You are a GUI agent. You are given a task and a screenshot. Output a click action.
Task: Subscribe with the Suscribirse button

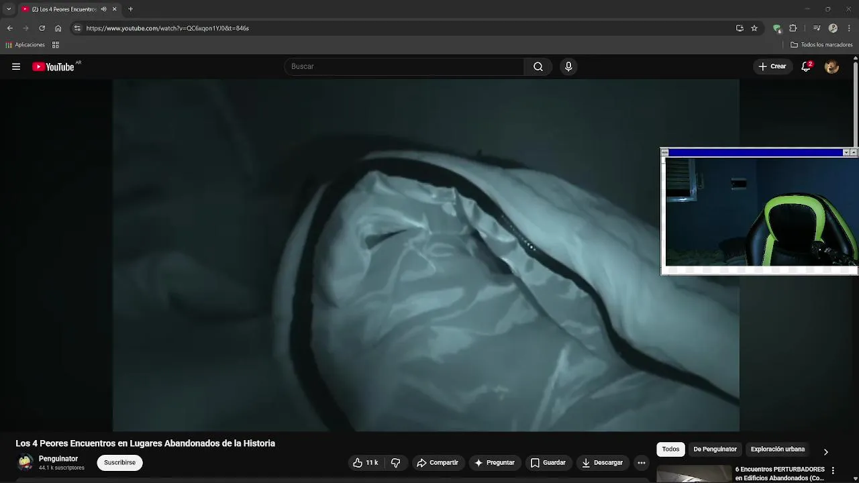(119, 463)
